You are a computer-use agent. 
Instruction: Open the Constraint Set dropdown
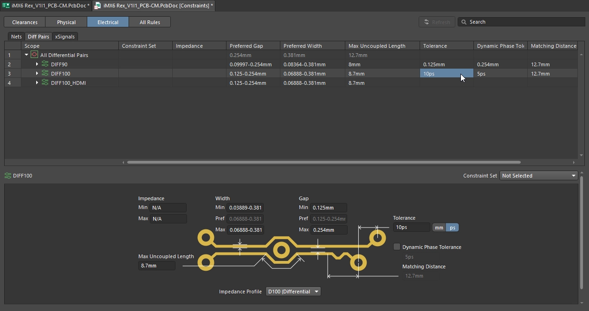coord(538,176)
